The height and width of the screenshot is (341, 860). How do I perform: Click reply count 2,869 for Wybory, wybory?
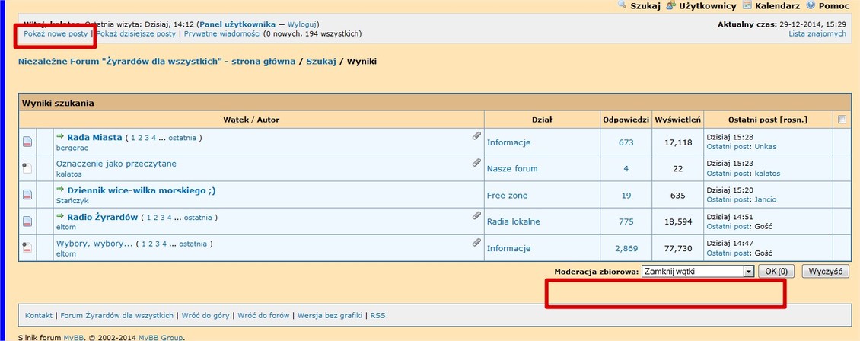(626, 248)
